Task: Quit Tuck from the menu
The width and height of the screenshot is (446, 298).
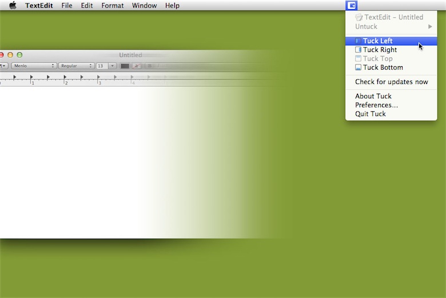Action: click(x=391, y=114)
